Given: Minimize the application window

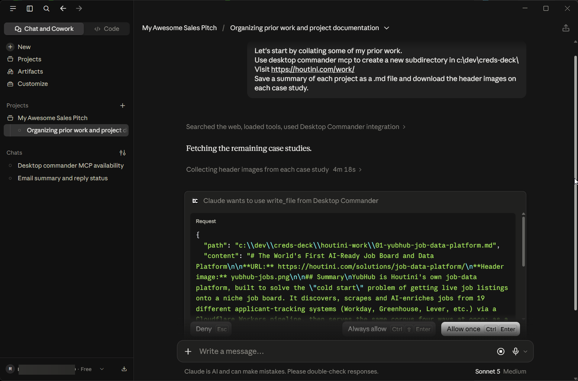Looking at the screenshot, I should pyautogui.click(x=525, y=8).
